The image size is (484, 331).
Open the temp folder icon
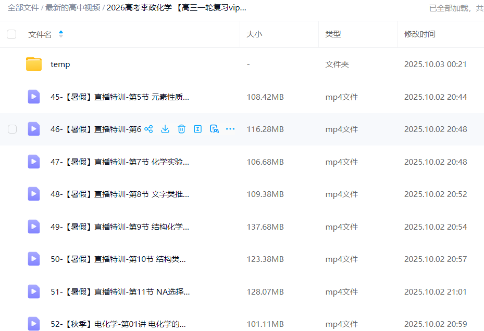click(x=34, y=64)
